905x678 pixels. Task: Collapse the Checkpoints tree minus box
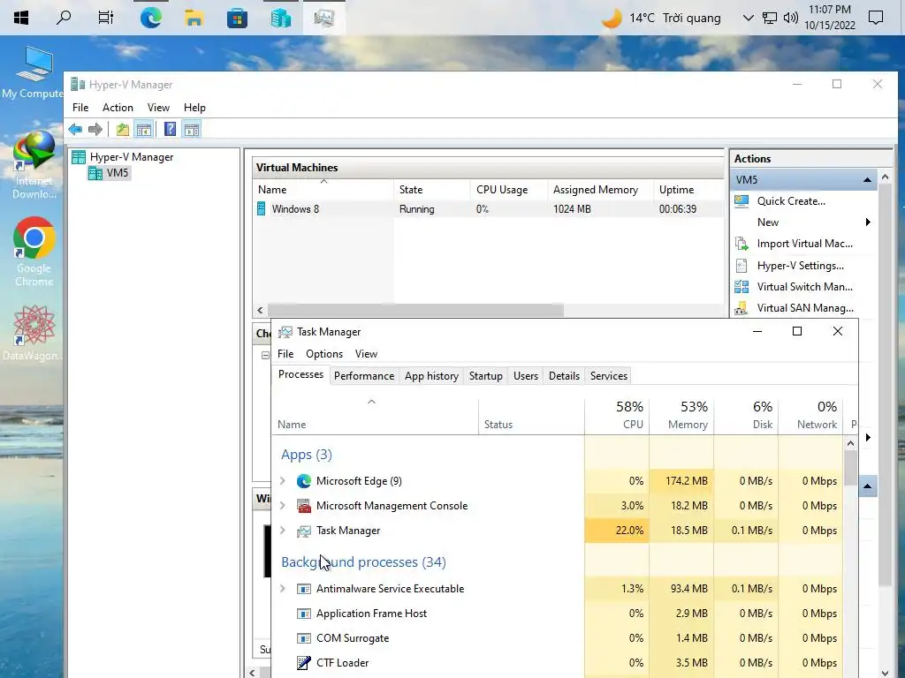(265, 355)
